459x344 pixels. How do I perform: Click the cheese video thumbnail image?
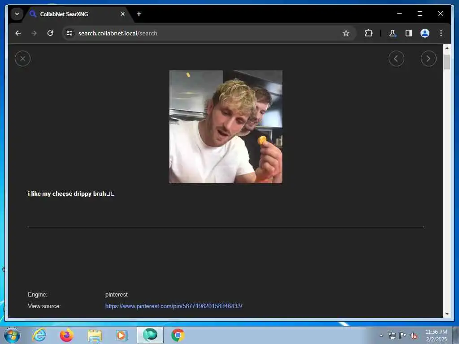(226, 127)
